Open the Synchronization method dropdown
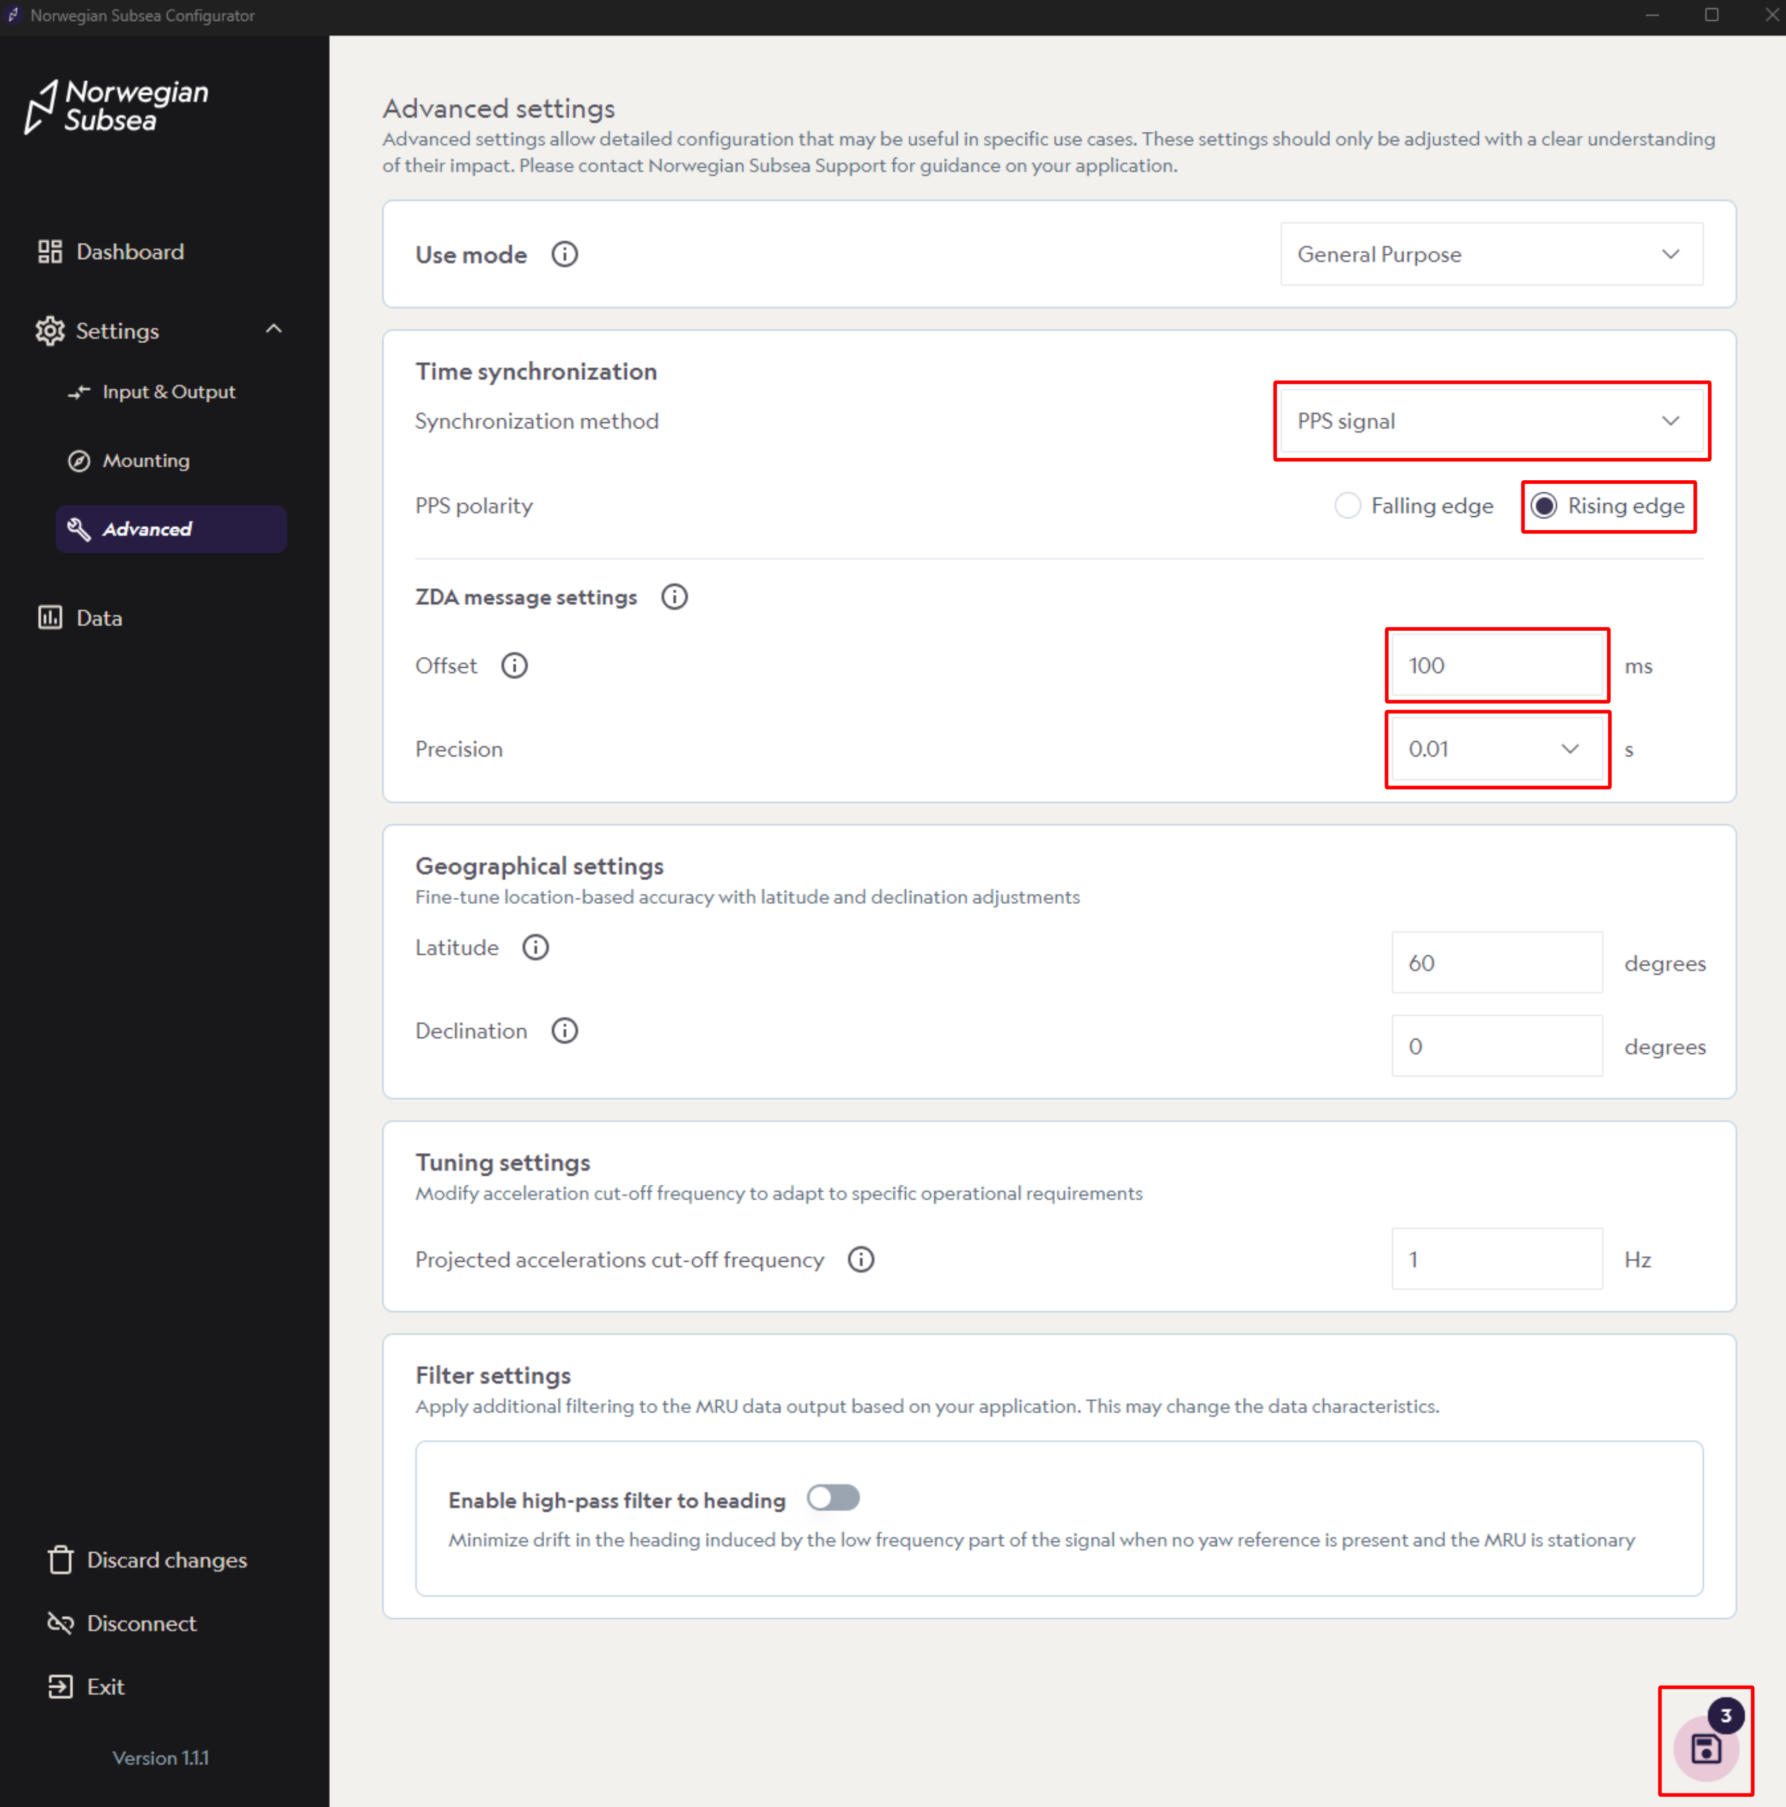1786x1807 pixels. 1491,422
